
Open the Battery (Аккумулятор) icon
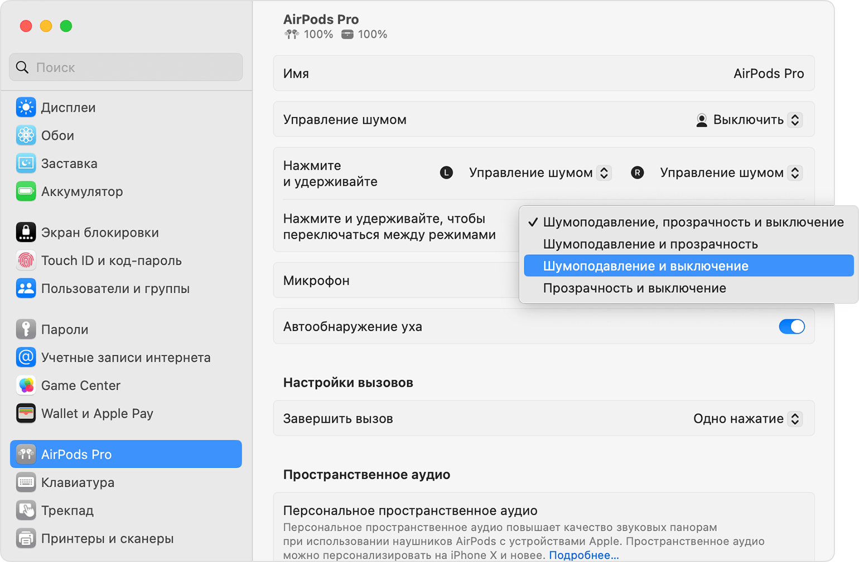(x=26, y=191)
